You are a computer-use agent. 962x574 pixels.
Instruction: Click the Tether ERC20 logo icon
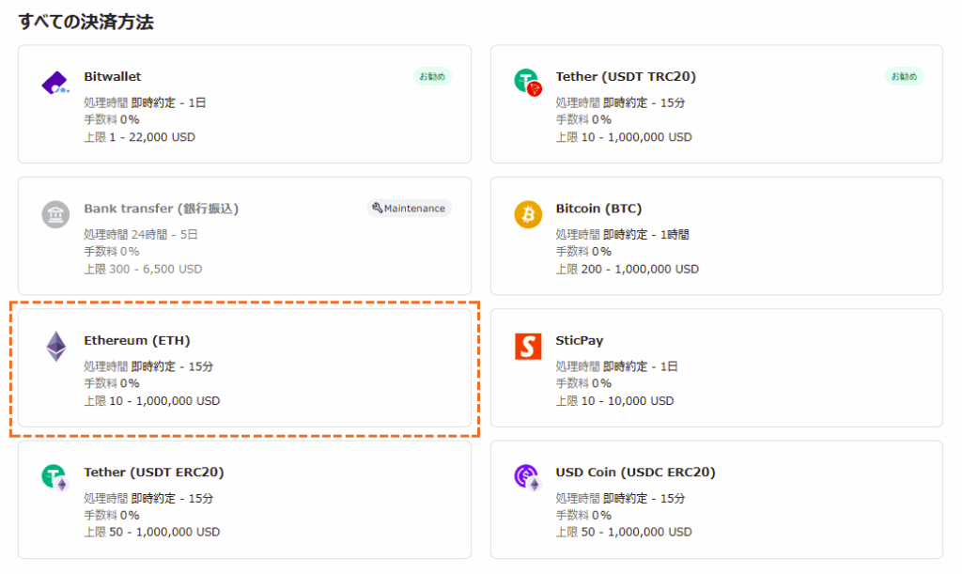pos(55,478)
